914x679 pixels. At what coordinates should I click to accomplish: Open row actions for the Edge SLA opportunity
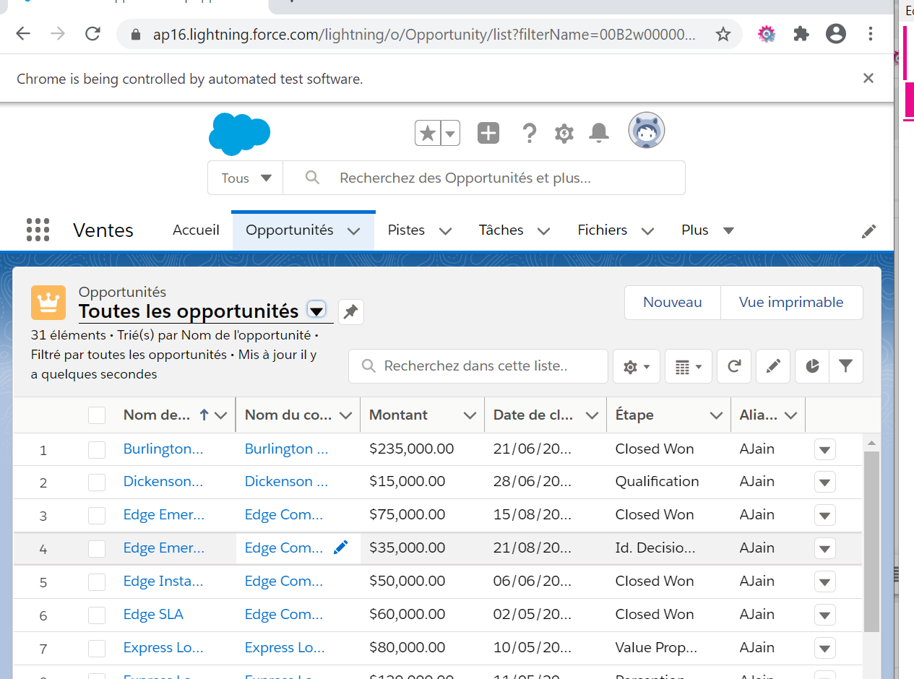tap(825, 615)
